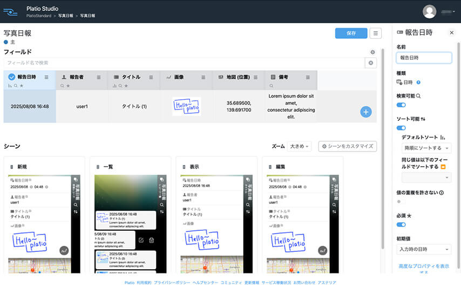Viewport: 461px width, 288px height.
Task: Disable the 必須 switch
Action: coord(401,224)
